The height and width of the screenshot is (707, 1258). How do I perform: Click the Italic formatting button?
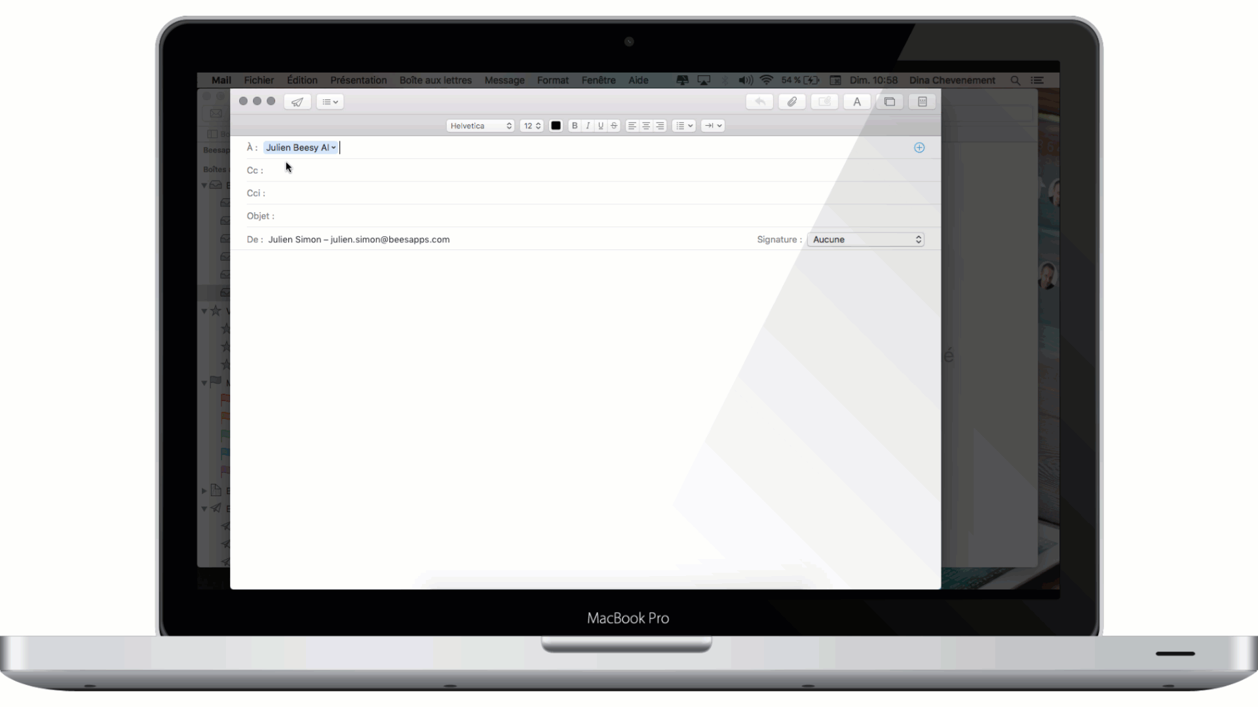click(588, 125)
